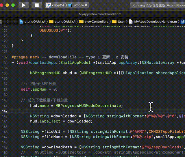Go back with the left chevron arrow
This screenshot has height=157, width=185.
click(8, 22)
